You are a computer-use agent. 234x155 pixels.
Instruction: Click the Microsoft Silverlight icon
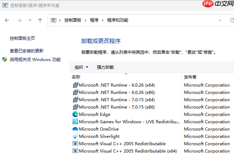(75, 136)
